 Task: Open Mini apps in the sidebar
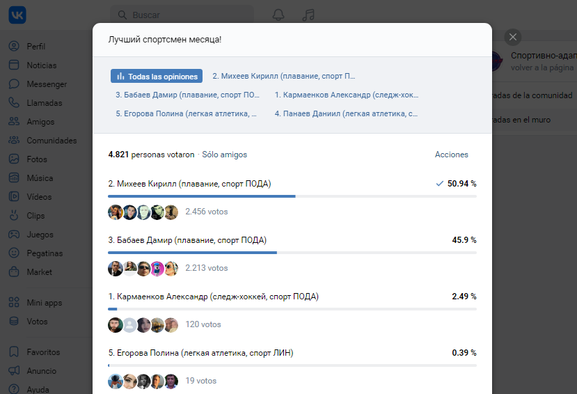tap(44, 302)
